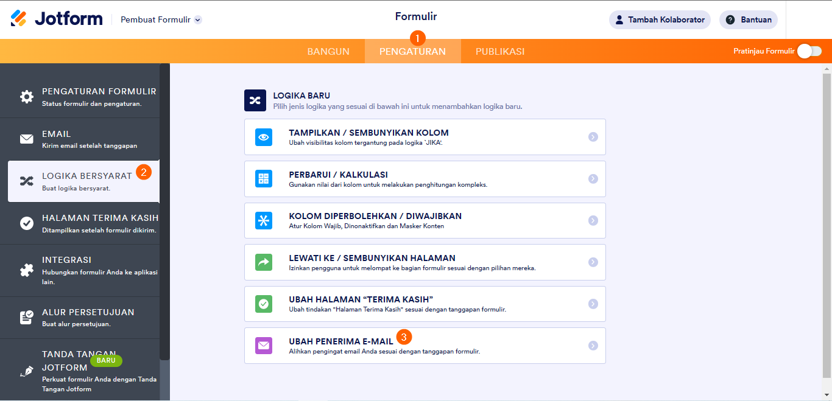Expand the Perbarui / Kalkulasi arrow
This screenshot has width=832, height=401.
coord(593,179)
